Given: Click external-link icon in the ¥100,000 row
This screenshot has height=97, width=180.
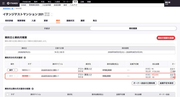Looking at the screenshot, I should tap(58, 70).
